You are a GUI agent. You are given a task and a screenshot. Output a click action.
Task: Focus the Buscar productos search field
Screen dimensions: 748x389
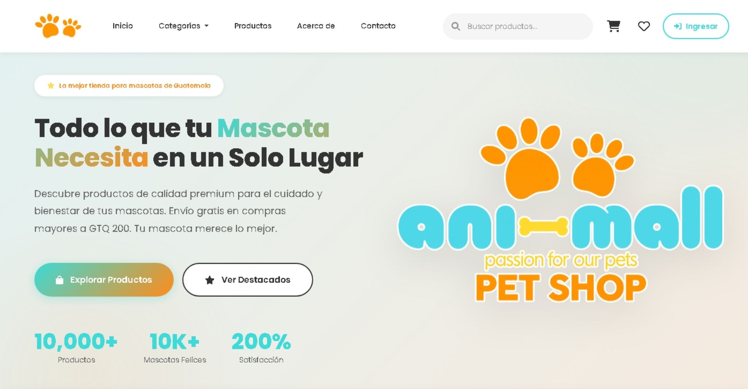pyautogui.click(x=518, y=26)
